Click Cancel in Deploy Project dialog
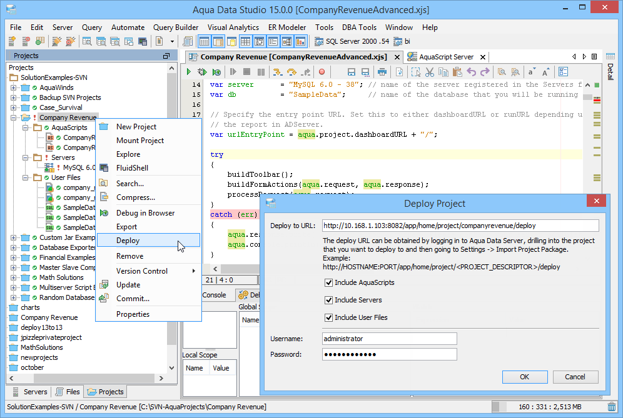The height and width of the screenshot is (418, 623). pyautogui.click(x=575, y=377)
